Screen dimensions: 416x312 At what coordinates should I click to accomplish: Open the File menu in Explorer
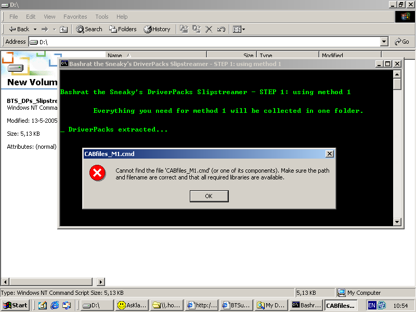coord(14,17)
